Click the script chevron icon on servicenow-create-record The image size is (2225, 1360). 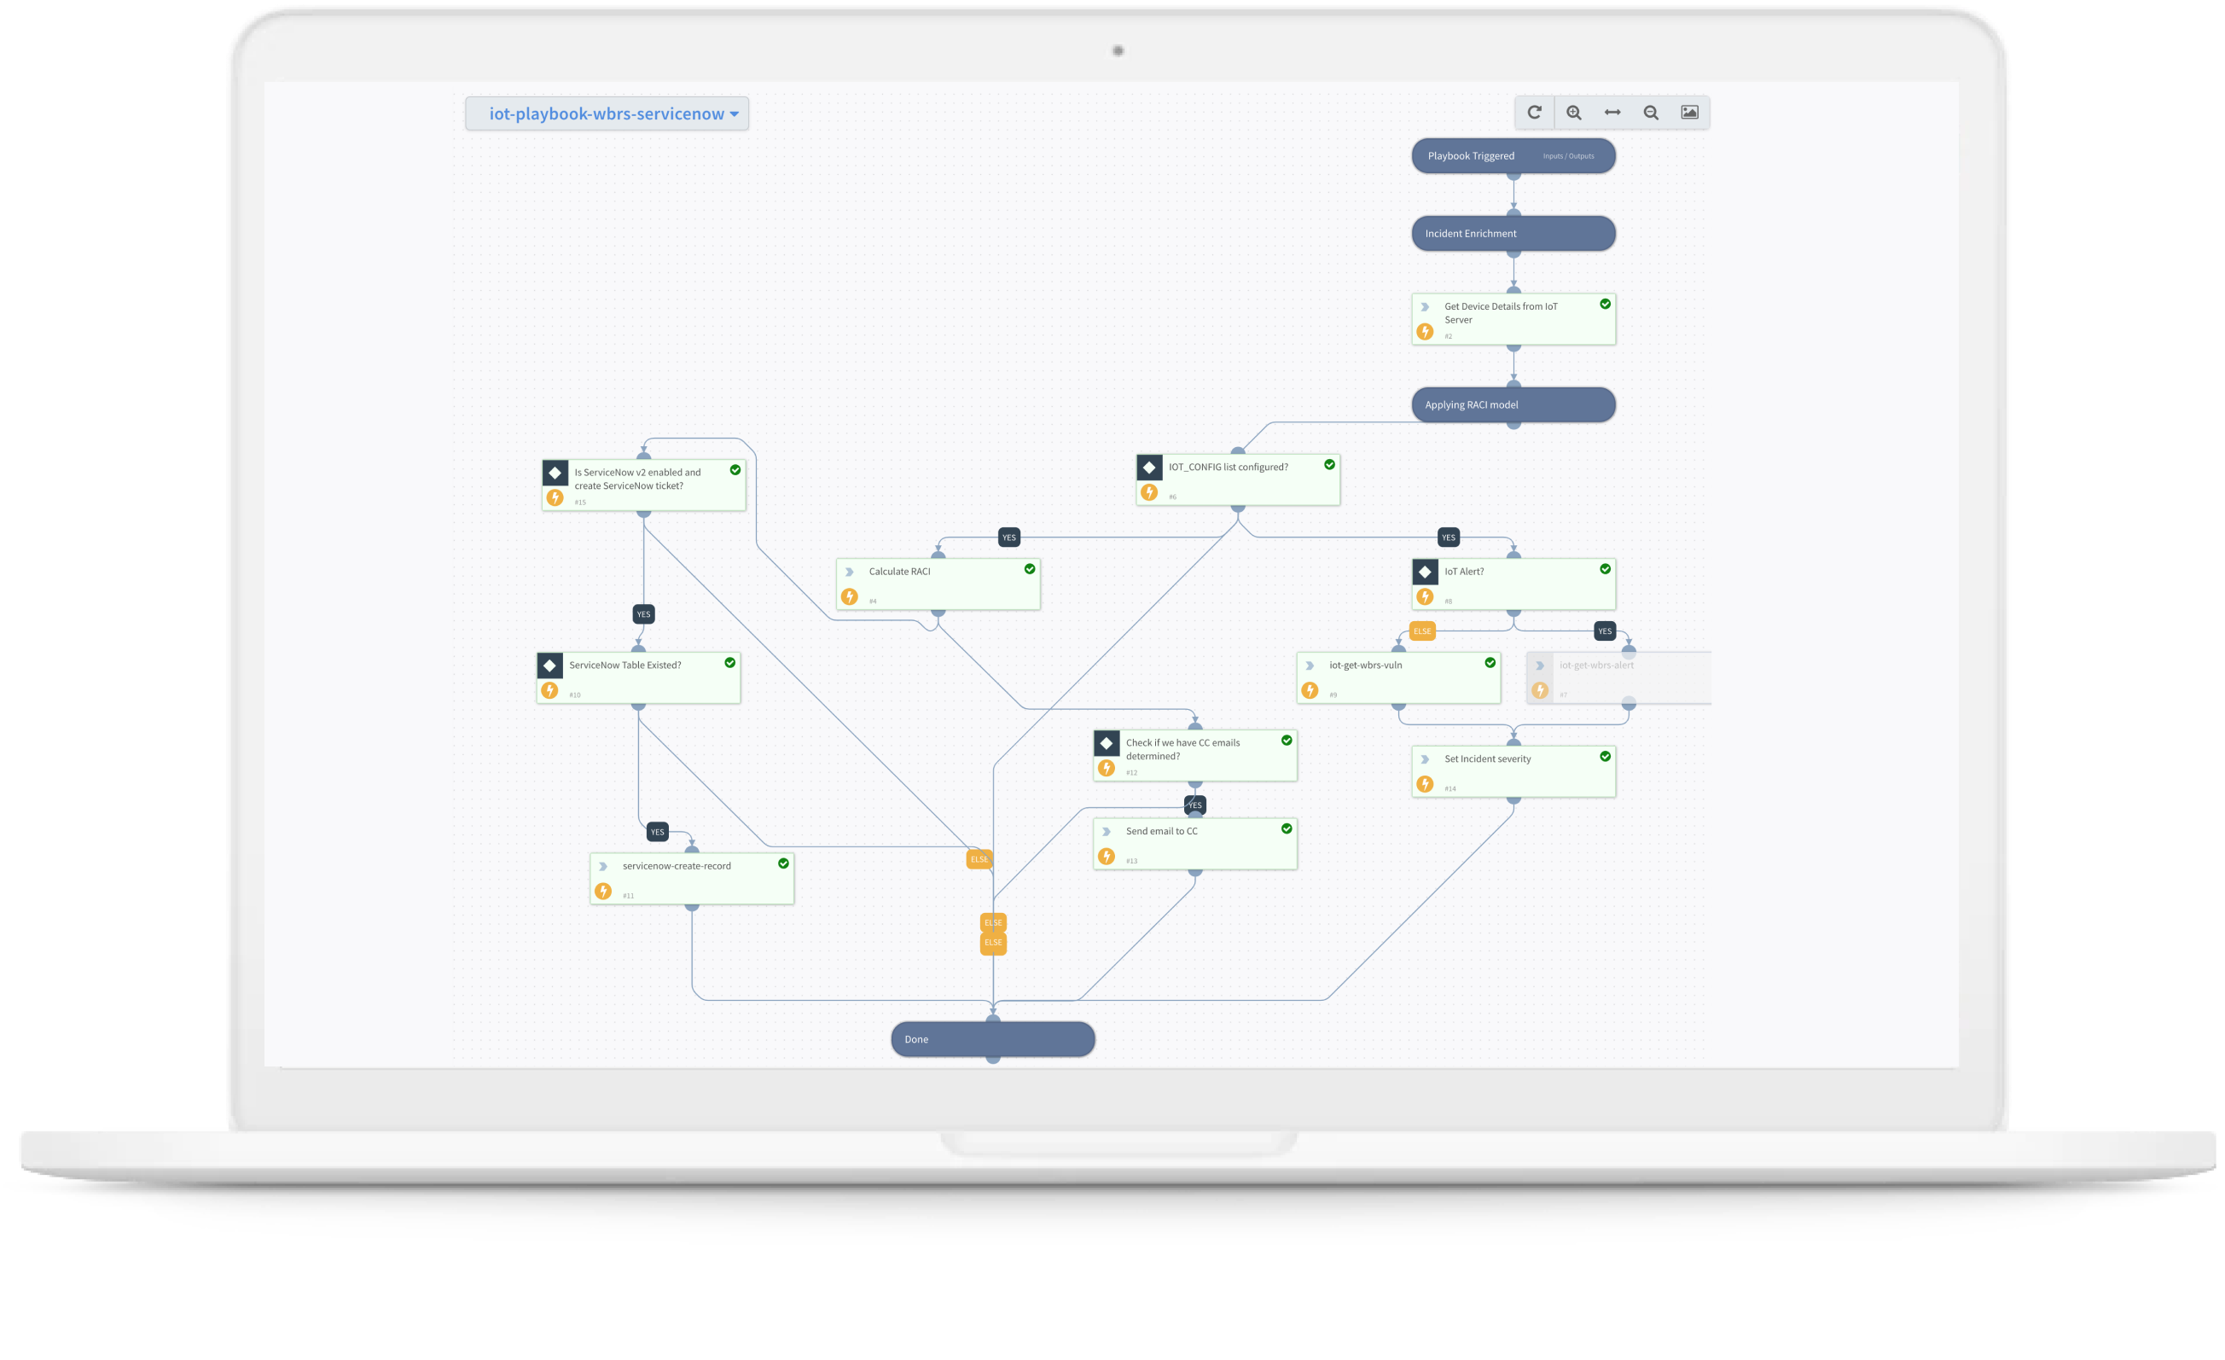(602, 865)
